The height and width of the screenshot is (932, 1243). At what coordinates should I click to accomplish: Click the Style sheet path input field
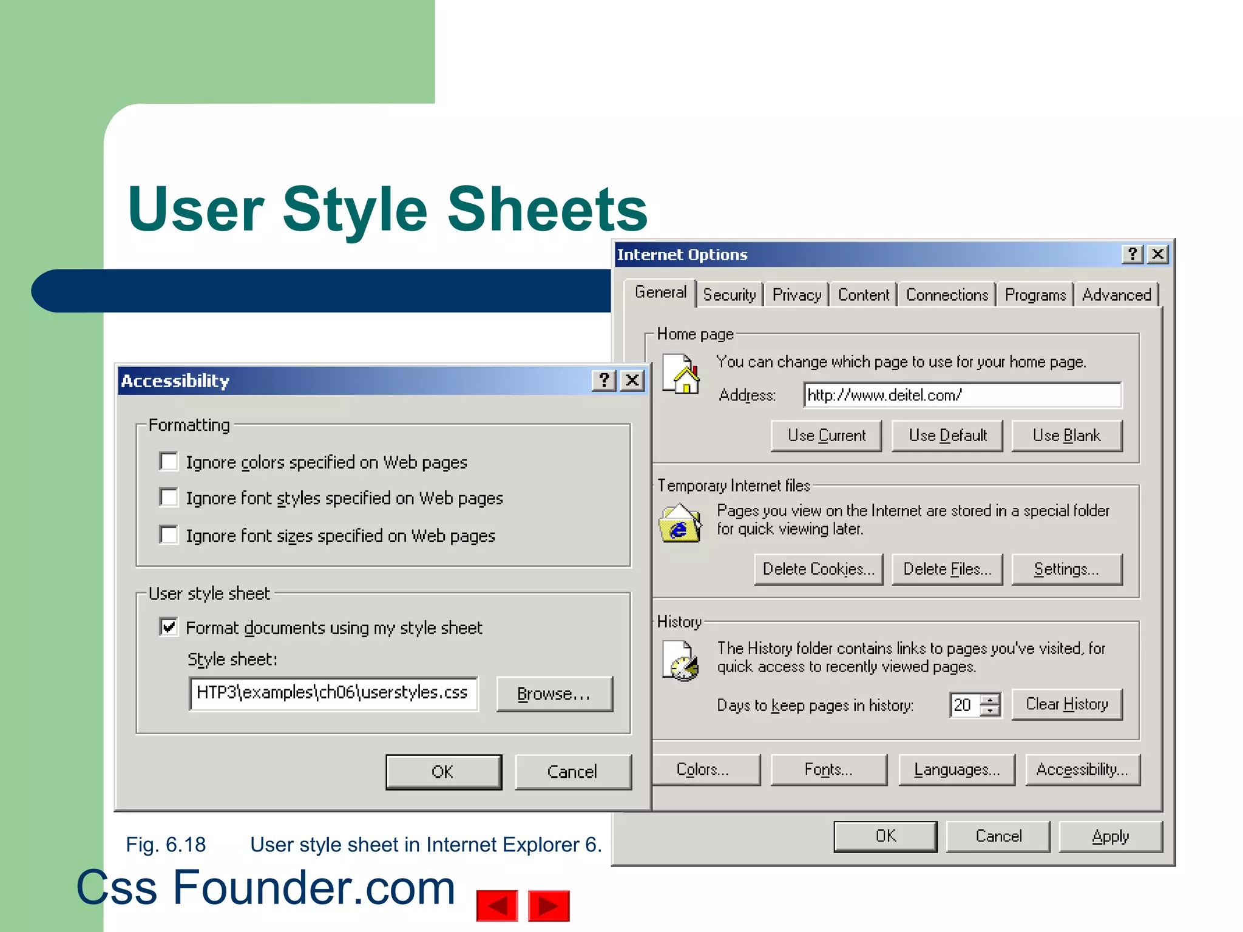(x=334, y=693)
